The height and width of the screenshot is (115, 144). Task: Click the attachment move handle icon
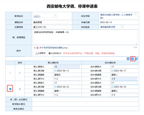[x=35, y=48]
